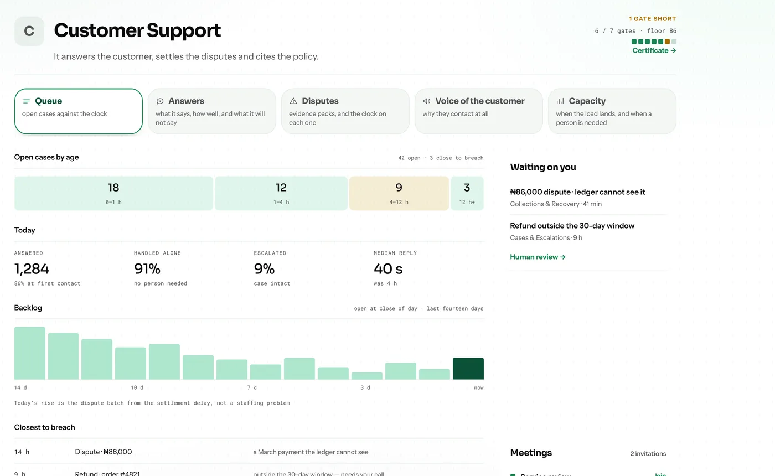Select the 3 cases aged 12 h+ bucket

pos(467,193)
